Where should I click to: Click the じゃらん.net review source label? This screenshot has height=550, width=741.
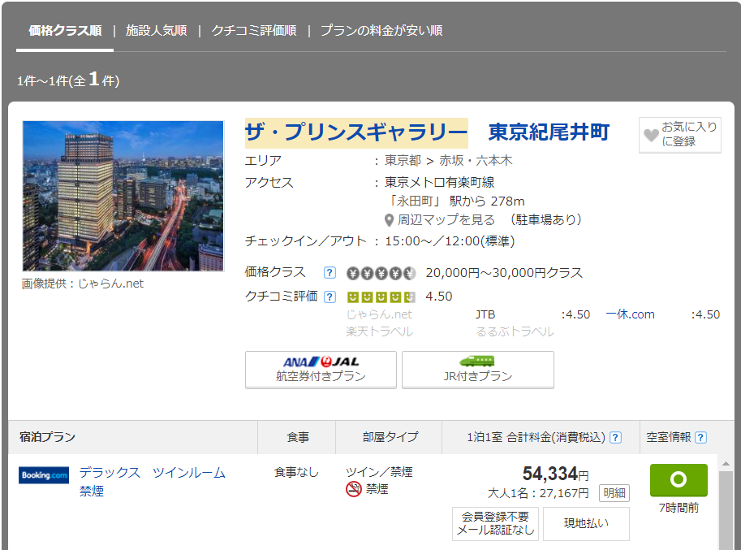coord(379,314)
